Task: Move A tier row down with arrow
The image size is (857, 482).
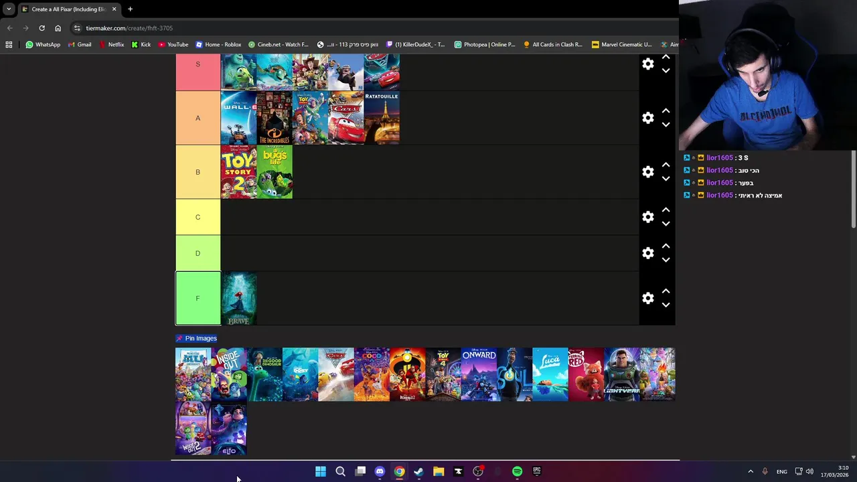Action: pos(666,125)
